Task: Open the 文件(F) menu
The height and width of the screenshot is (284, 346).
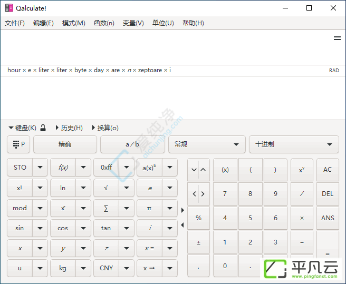Action: point(15,23)
